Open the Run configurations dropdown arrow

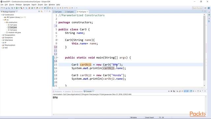point(19,8)
